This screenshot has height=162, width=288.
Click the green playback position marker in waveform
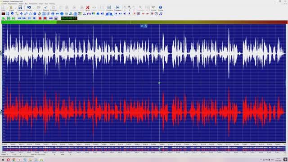pos(159,83)
